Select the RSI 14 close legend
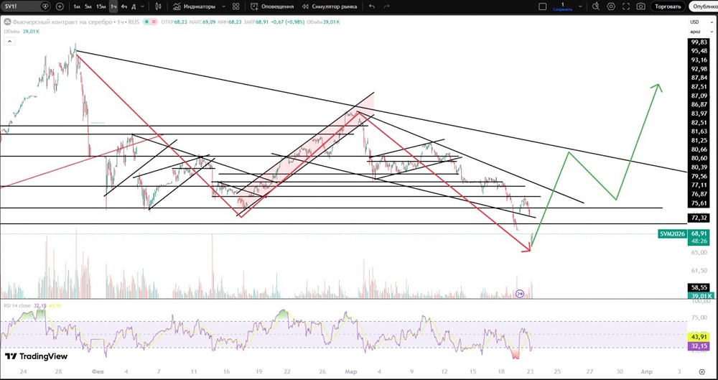This screenshot has height=380, width=718. pos(18,305)
